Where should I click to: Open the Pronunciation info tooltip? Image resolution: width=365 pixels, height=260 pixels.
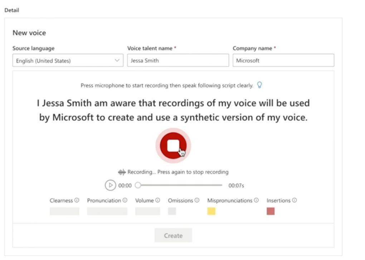click(124, 200)
